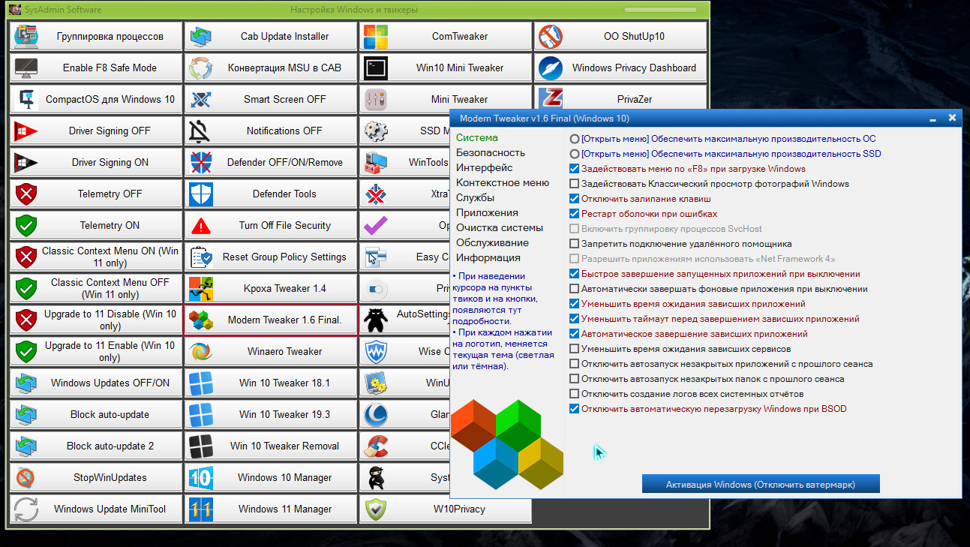
Task: Click the Windows Privacy Dashboard icon
Action: click(550, 68)
